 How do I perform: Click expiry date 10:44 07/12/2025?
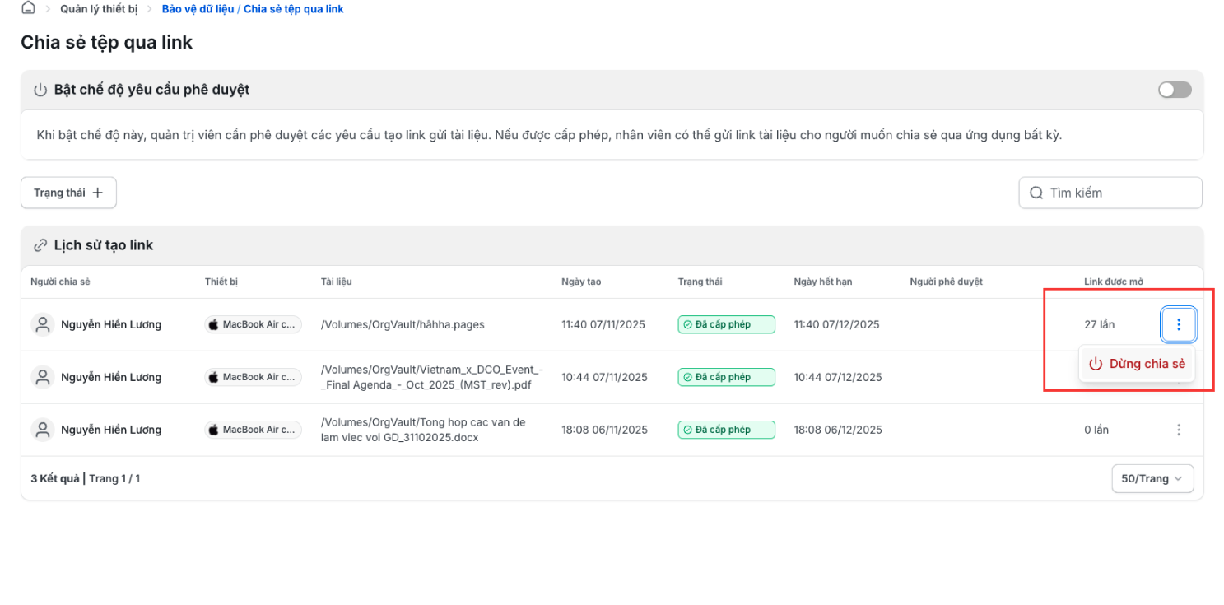coord(838,377)
